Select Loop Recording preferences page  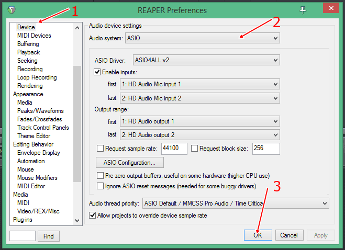(x=37, y=77)
